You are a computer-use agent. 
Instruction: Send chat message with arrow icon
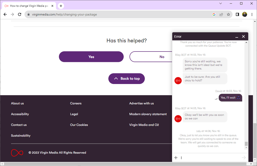pos(244,158)
